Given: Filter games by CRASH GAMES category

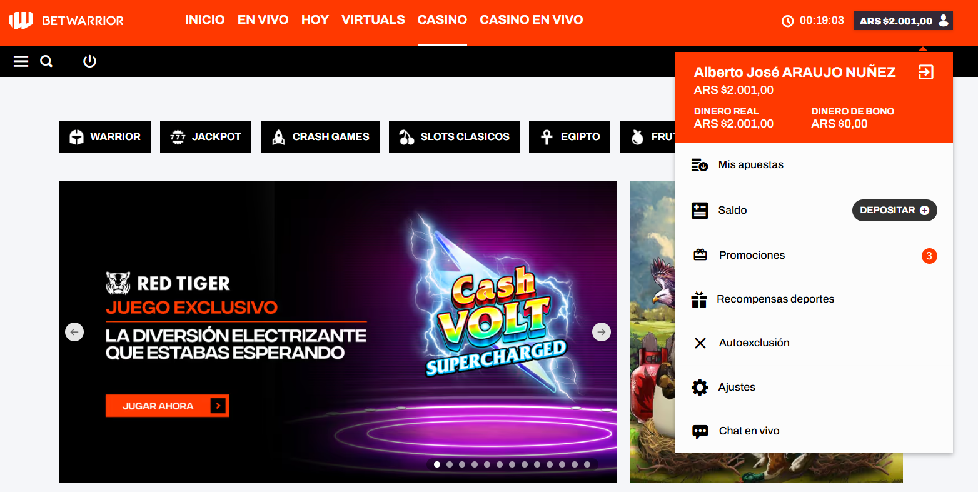Looking at the screenshot, I should 320,137.
